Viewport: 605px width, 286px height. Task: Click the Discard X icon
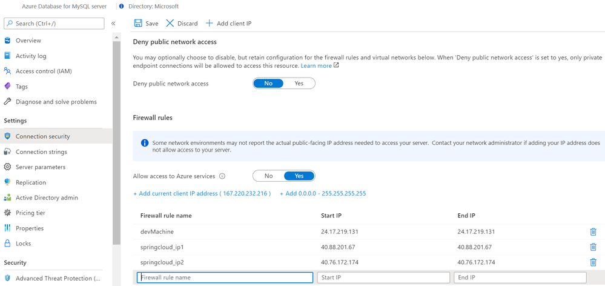(x=170, y=24)
